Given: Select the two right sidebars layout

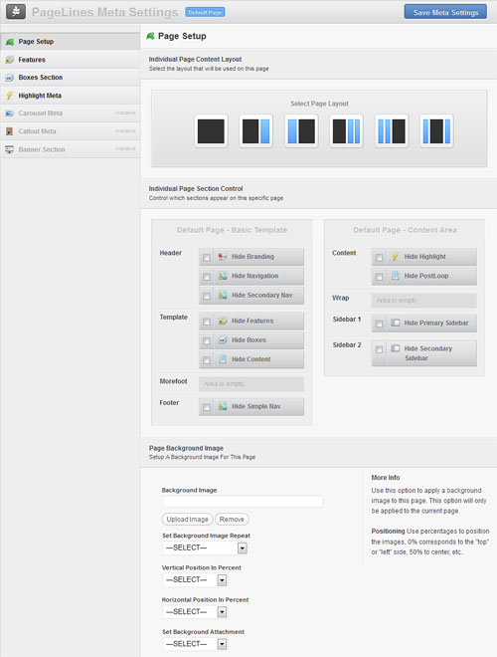Looking at the screenshot, I should pyautogui.click(x=346, y=131).
